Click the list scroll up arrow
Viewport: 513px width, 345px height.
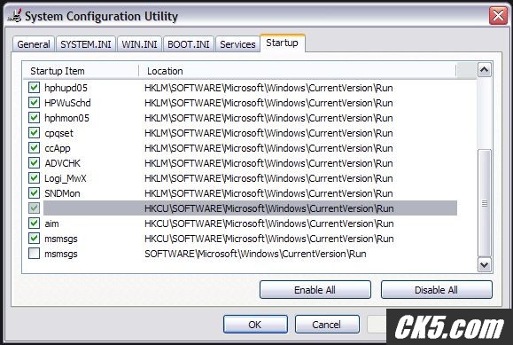click(x=485, y=70)
